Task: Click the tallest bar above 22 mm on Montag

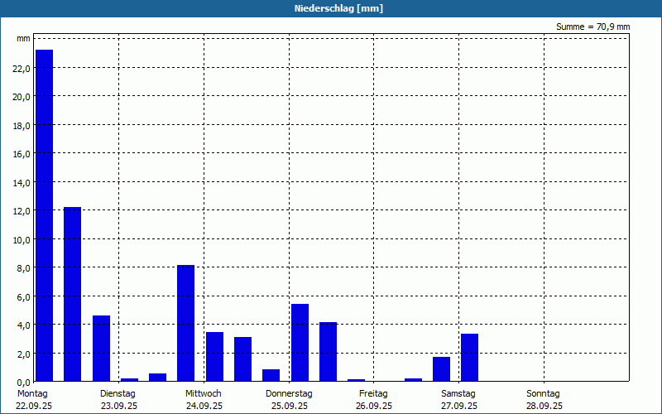Action: click(x=45, y=215)
